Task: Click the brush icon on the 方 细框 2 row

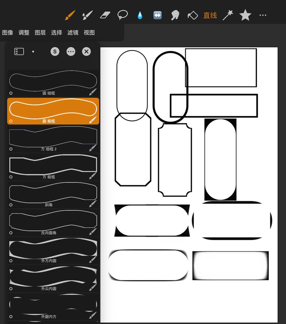Action: pos(92,148)
